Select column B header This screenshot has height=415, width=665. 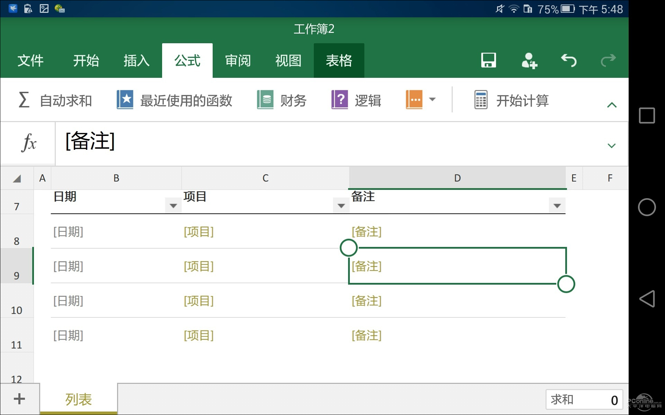pos(116,178)
